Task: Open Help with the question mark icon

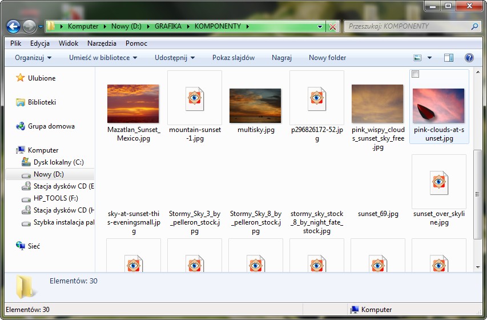Action: point(469,58)
